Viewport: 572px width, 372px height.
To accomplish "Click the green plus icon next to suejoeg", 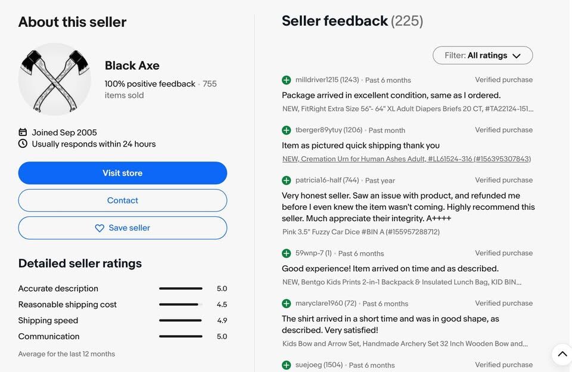I will (287, 365).
